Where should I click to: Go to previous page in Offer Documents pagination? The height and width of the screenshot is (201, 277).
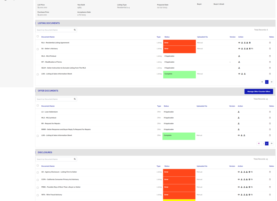click(259, 143)
